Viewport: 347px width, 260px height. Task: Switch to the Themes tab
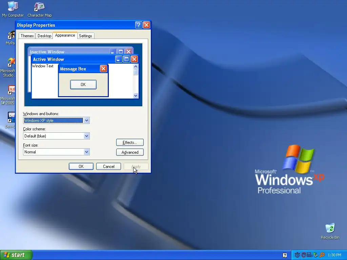27,36
